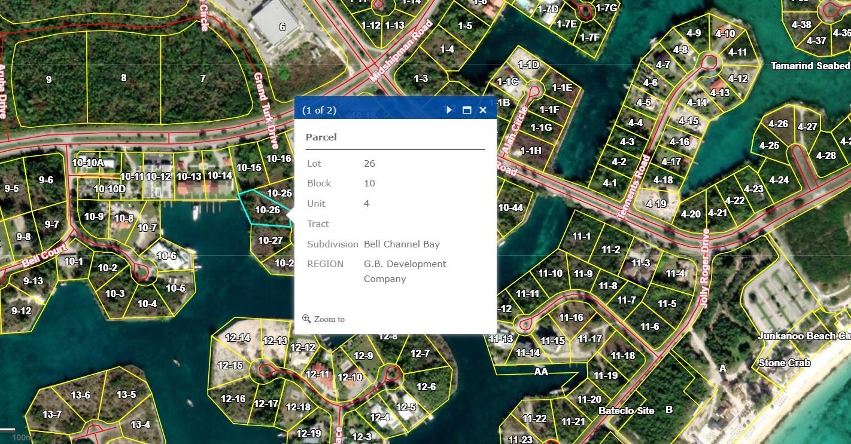Click the Zoom to link
Image resolution: width=851 pixels, height=444 pixels.
(x=329, y=319)
